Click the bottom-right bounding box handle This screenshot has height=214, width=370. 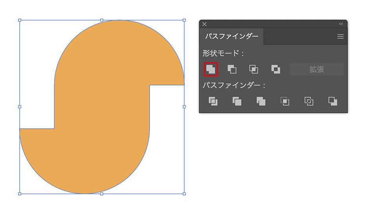pyautogui.click(x=184, y=194)
